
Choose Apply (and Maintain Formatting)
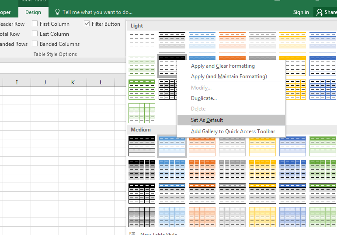coord(231,76)
